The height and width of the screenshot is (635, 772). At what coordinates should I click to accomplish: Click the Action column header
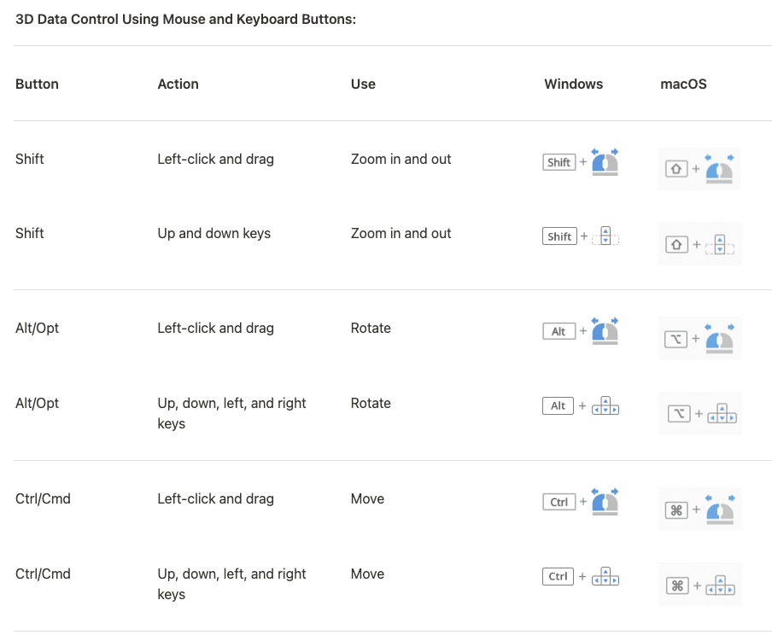pyautogui.click(x=178, y=84)
